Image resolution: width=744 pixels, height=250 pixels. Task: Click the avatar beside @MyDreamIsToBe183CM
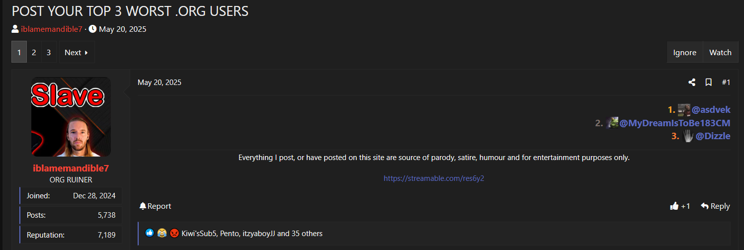(612, 123)
